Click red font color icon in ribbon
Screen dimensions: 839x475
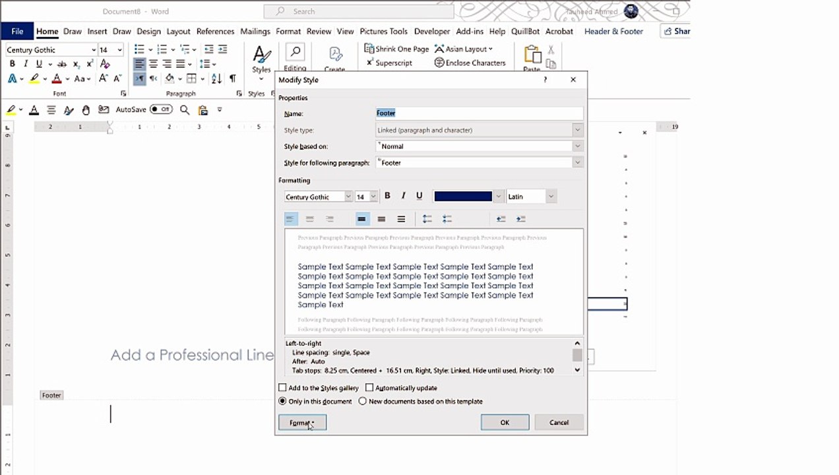coord(57,79)
